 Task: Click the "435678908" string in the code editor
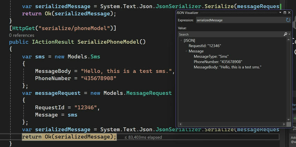click(99, 78)
